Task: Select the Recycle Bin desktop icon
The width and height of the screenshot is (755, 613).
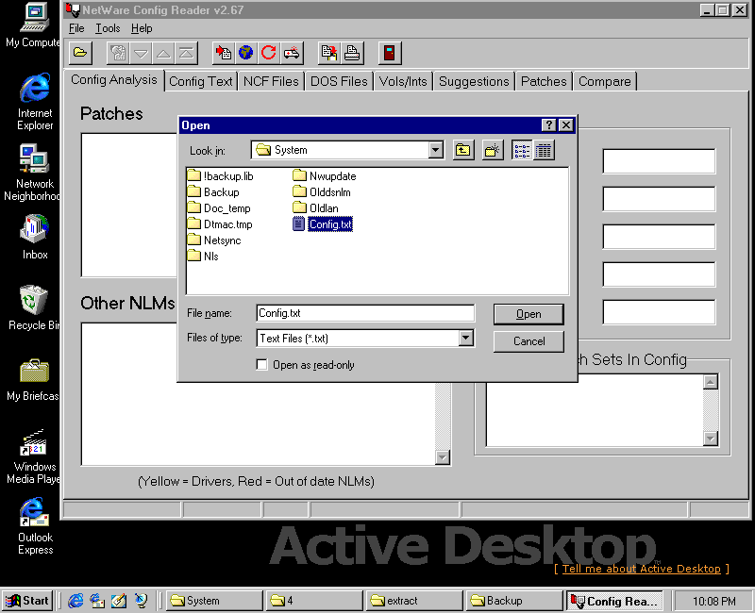Action: 34,308
